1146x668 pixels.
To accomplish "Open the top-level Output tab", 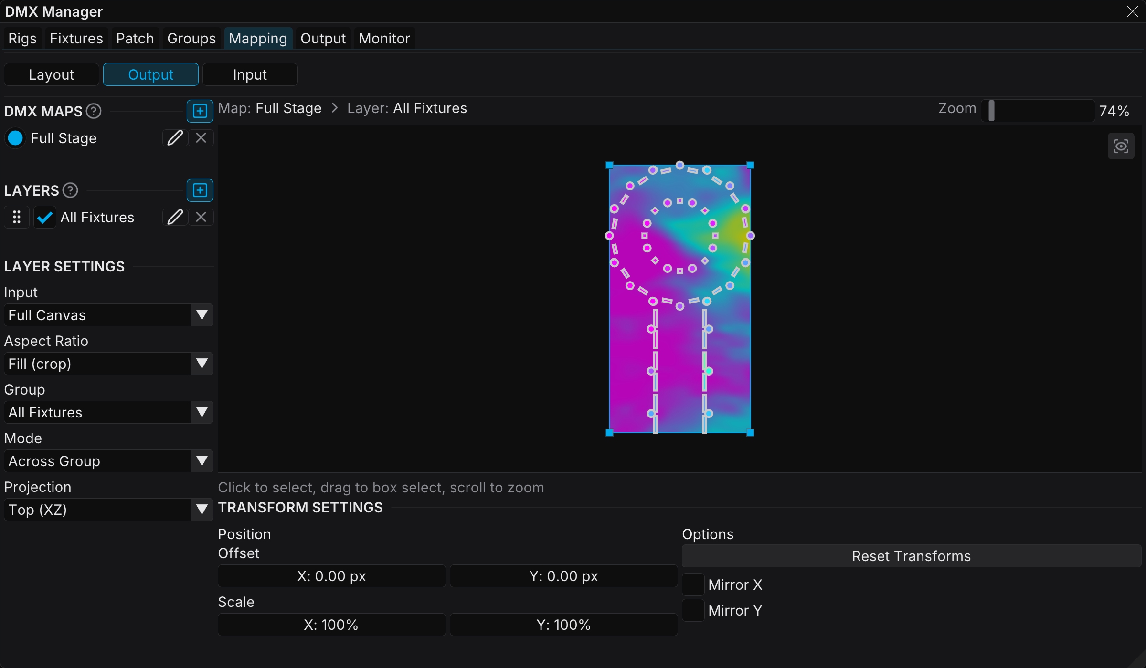I will tap(323, 38).
